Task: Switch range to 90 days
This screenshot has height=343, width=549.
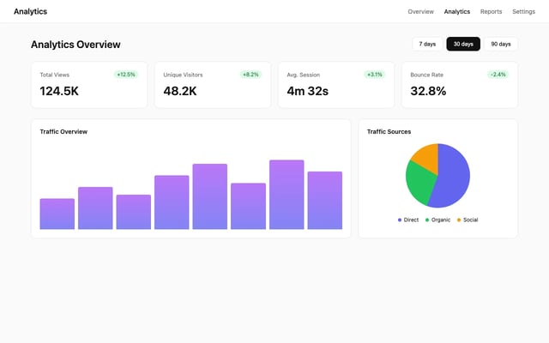Action: [501, 44]
